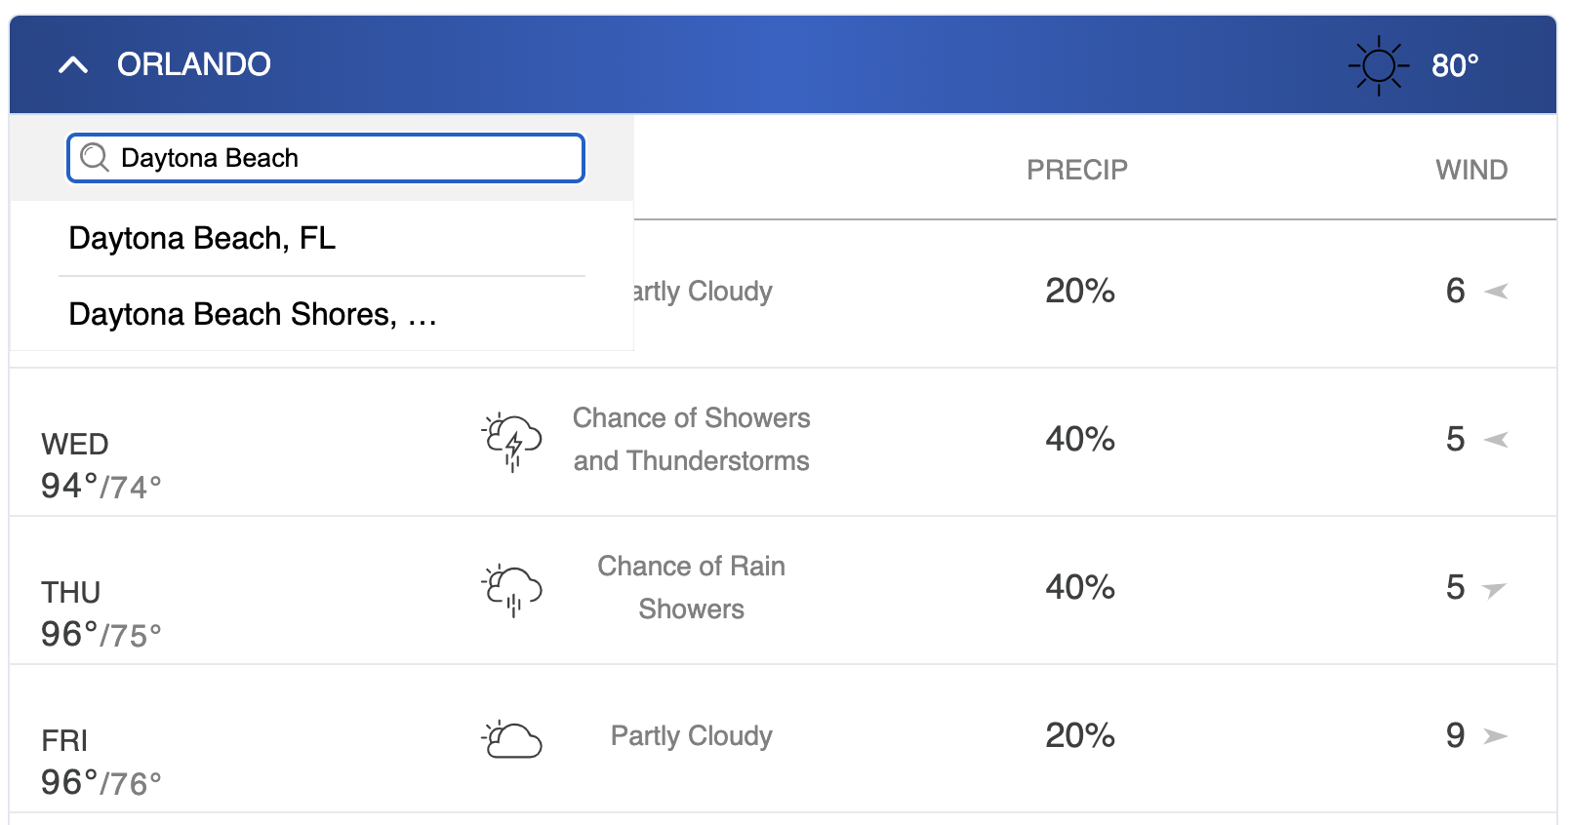Select Daytona Beach Shores suggestion
This screenshot has width=1571, height=825.
tap(322, 314)
